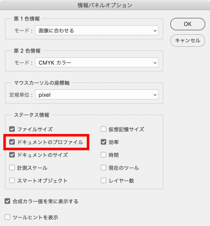Uncheck 合成カラー値を常に表示する checkbox
The image size is (210, 226).
tap(7, 201)
